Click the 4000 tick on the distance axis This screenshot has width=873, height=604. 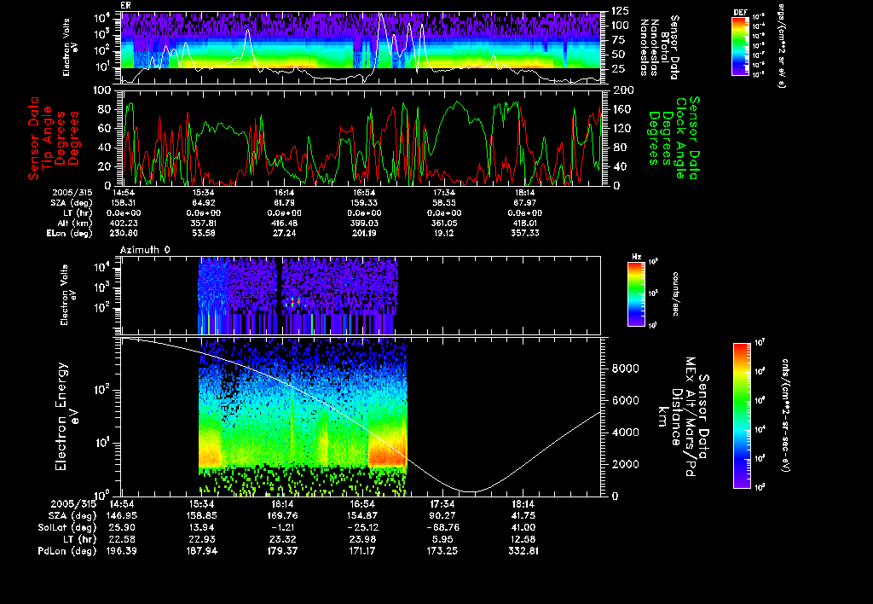click(626, 433)
